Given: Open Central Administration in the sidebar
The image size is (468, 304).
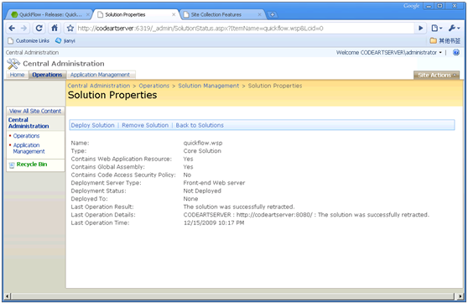Looking at the screenshot, I should tap(29, 123).
